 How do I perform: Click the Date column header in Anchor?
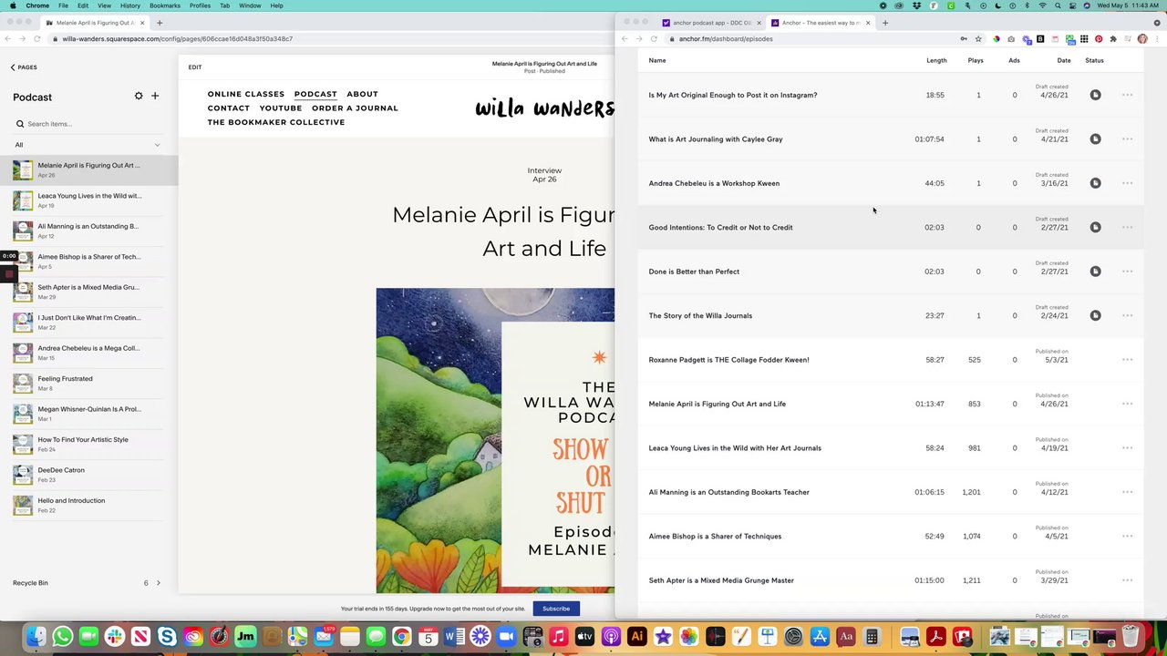(x=1064, y=60)
